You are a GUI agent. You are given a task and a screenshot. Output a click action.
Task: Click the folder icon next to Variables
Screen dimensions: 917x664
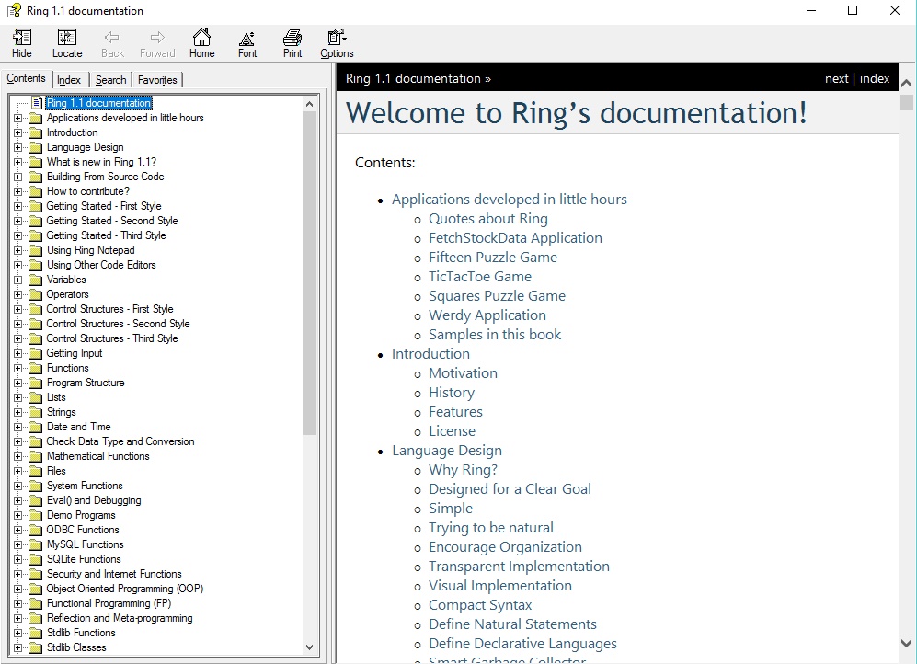[x=36, y=280]
